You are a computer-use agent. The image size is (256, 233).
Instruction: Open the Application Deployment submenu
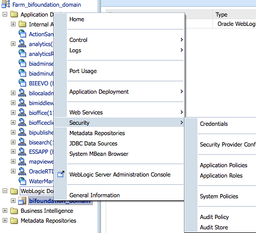tap(119, 92)
